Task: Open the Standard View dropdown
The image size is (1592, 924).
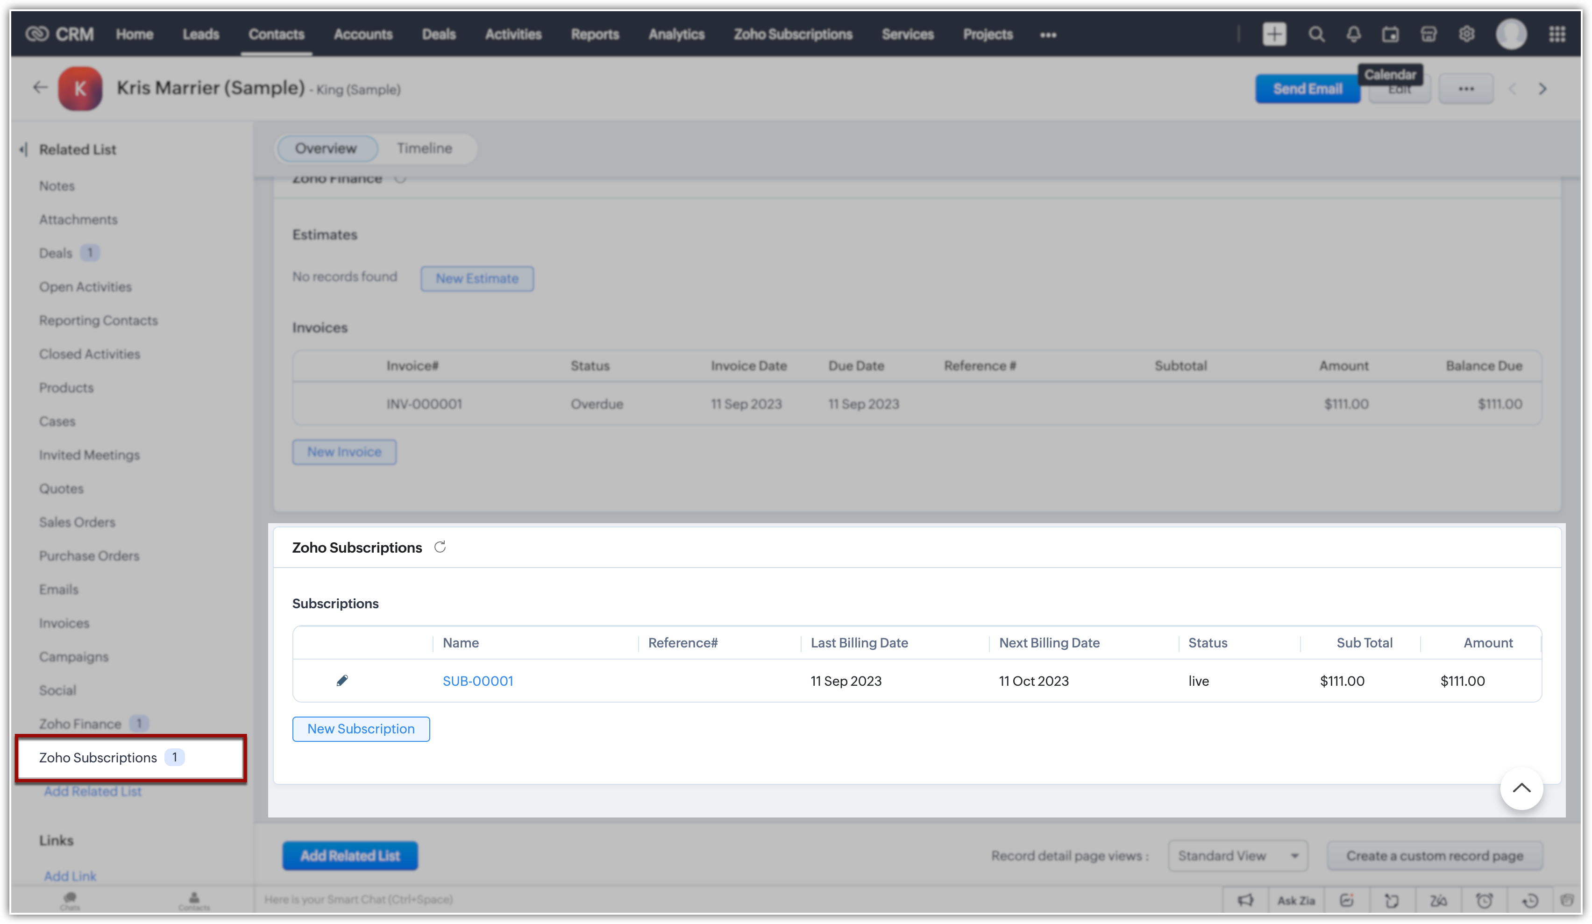Action: 1237,856
